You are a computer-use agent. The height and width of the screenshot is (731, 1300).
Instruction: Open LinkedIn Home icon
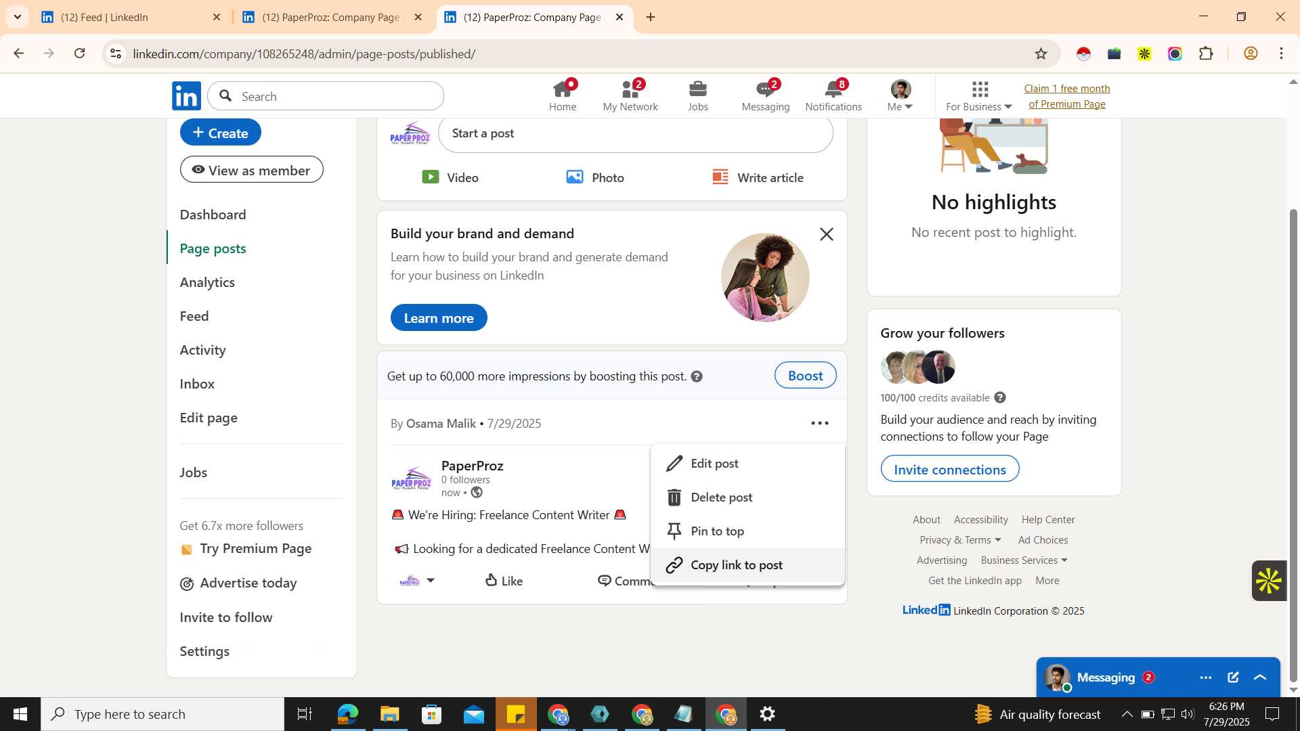(562, 95)
